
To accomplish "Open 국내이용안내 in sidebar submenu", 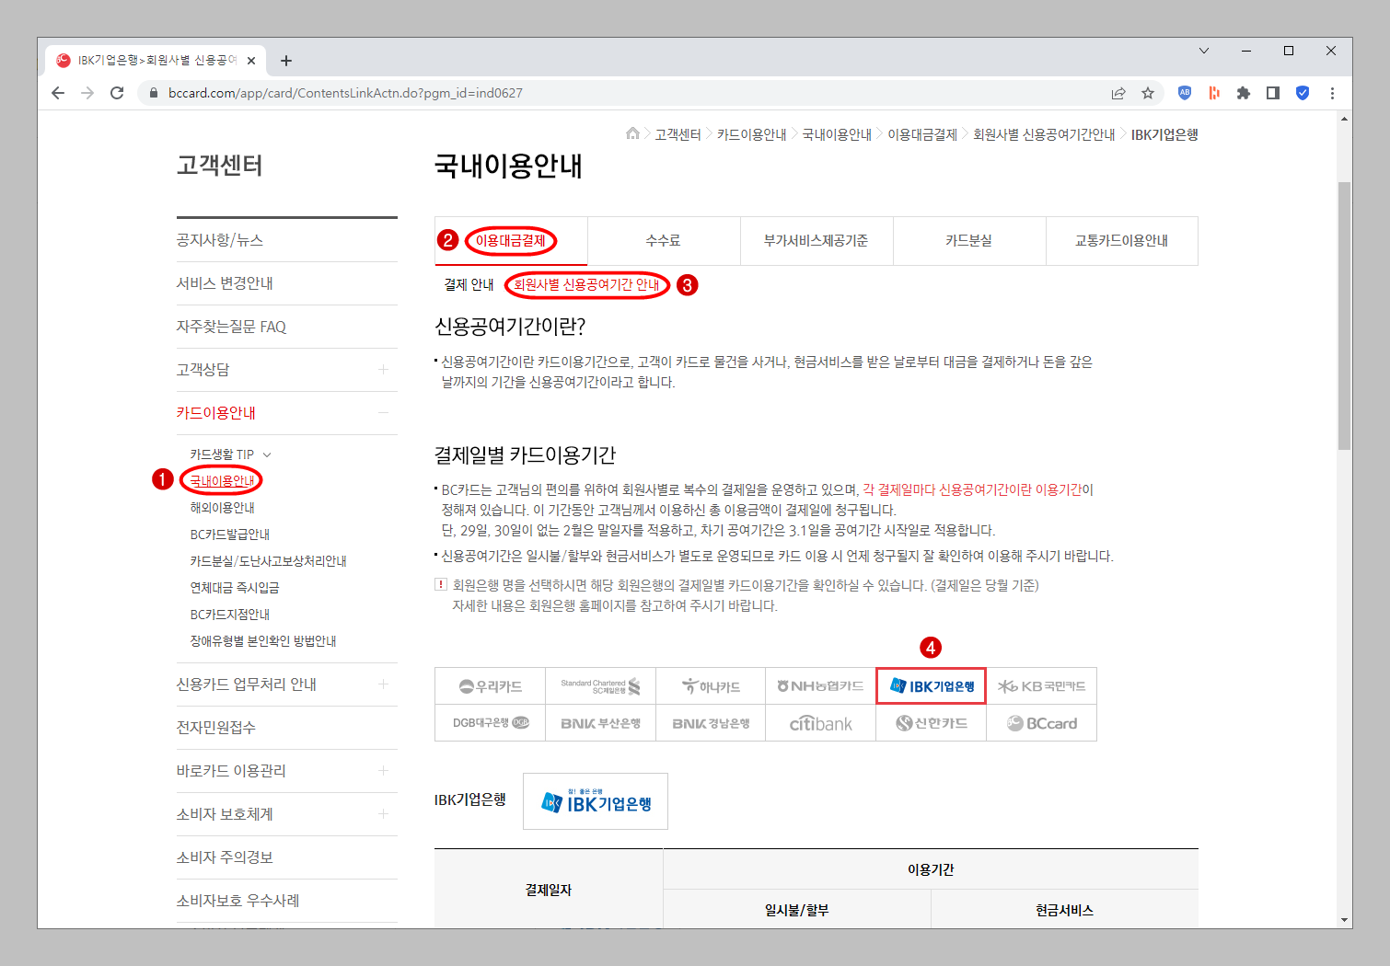I will (222, 481).
